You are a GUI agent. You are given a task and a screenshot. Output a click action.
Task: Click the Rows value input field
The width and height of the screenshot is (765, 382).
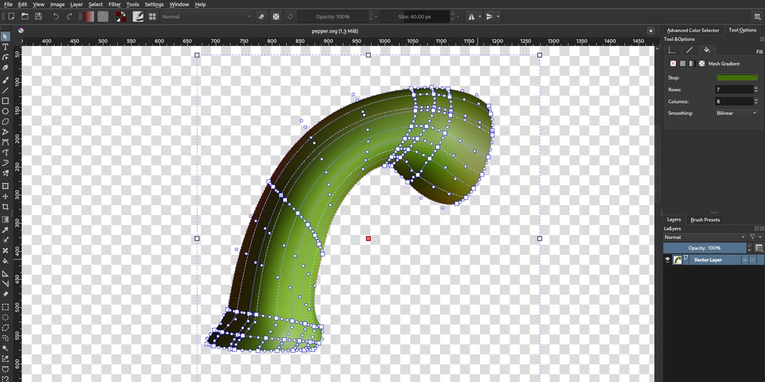point(734,89)
